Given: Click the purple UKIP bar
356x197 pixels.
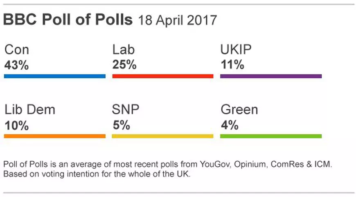Looking at the screenshot, I should (271, 76).
